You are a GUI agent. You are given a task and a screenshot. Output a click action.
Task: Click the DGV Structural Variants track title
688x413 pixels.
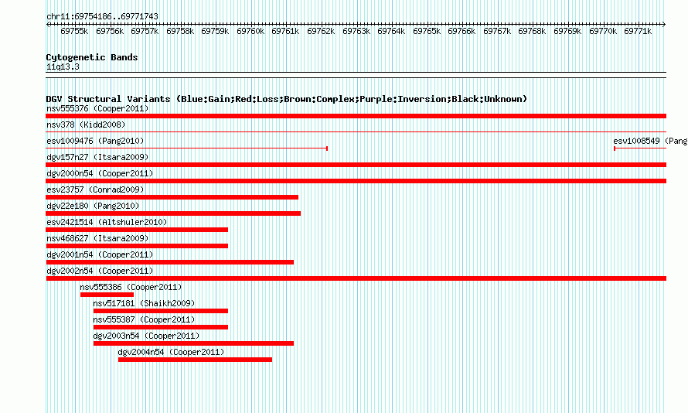[287, 99]
